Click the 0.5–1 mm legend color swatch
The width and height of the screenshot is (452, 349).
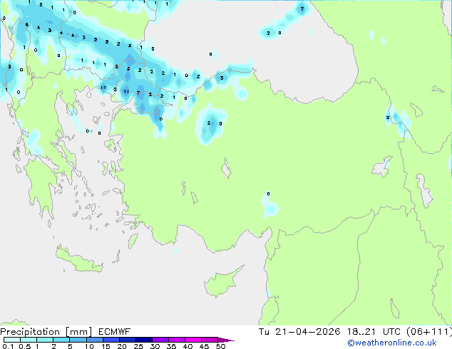pyautogui.click(x=29, y=340)
